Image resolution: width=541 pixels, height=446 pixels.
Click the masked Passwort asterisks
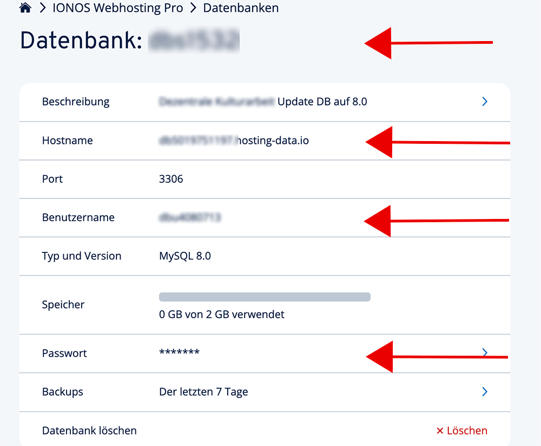coord(179,353)
